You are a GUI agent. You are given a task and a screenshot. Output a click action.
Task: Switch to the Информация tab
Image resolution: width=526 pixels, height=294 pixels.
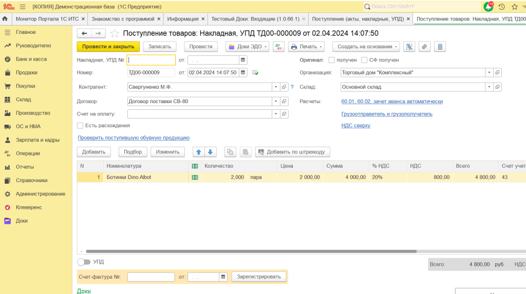point(183,19)
